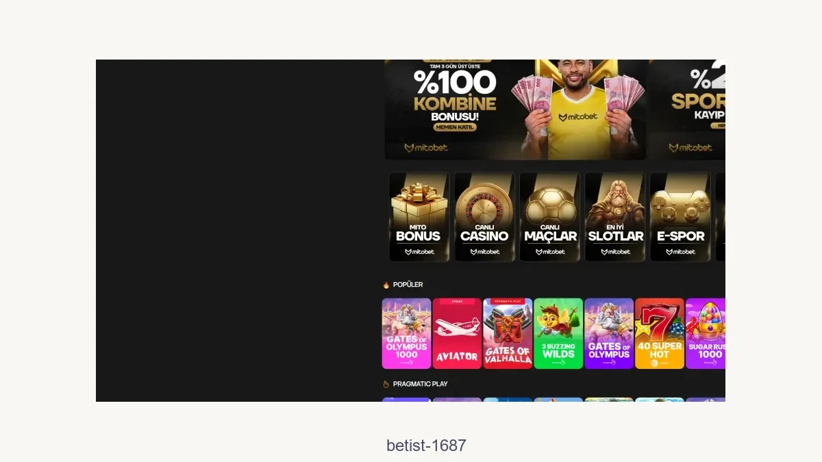
Task: Click the Hemen Katıl button on banner
Action: pyautogui.click(x=454, y=127)
